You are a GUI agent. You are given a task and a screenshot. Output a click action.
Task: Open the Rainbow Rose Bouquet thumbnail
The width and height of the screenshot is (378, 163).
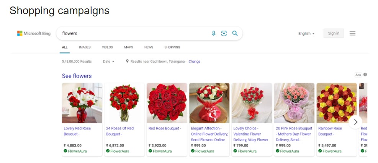337,103
